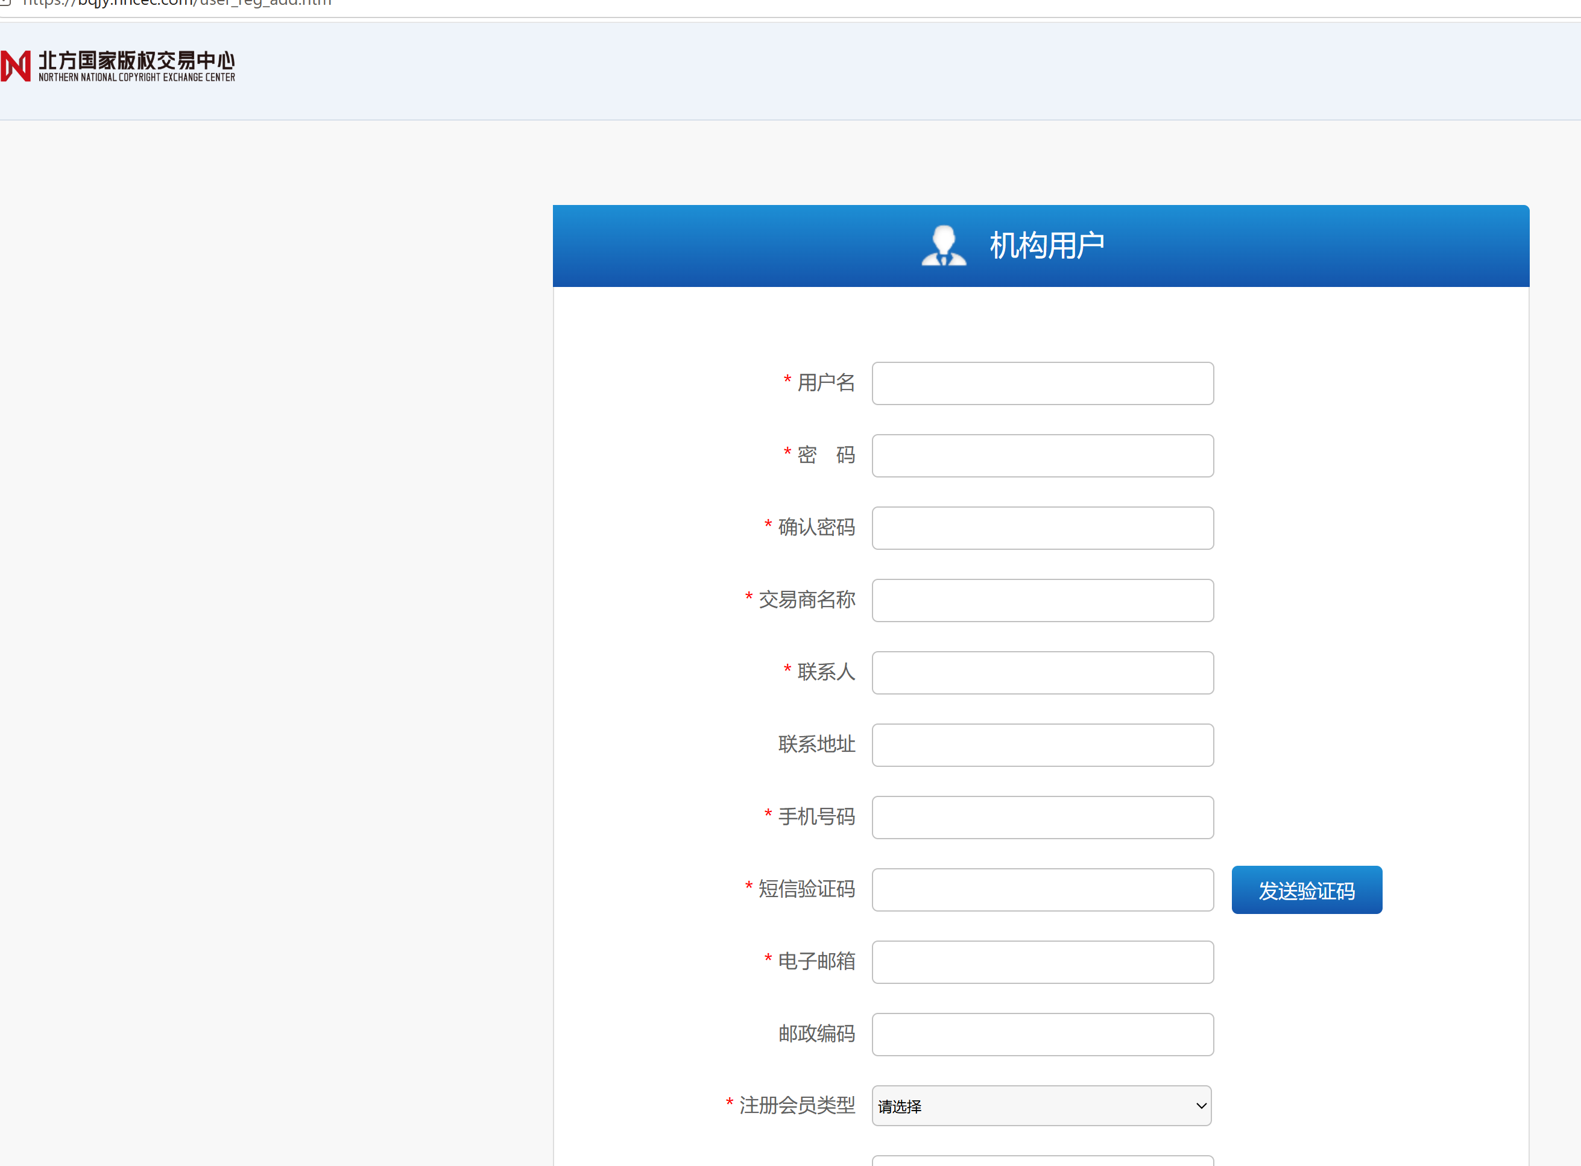Click the 机构用户 user avatar icon
The width and height of the screenshot is (1581, 1166).
[x=944, y=245]
